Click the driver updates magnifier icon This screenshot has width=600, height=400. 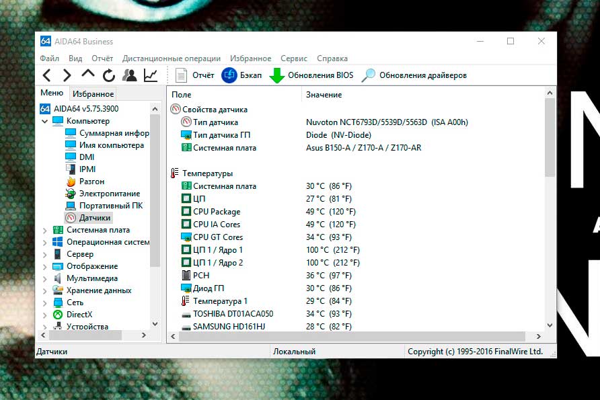coord(369,75)
